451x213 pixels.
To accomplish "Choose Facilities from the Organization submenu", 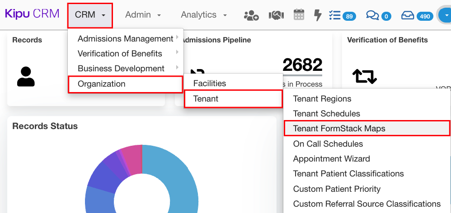I will point(210,83).
